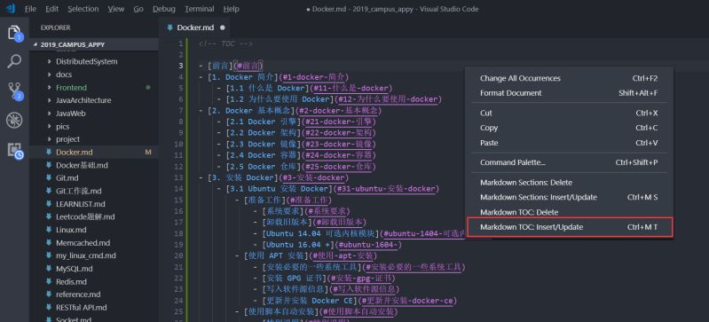Open the Edit menu
This screenshot has height=322, width=709.
point(52,9)
